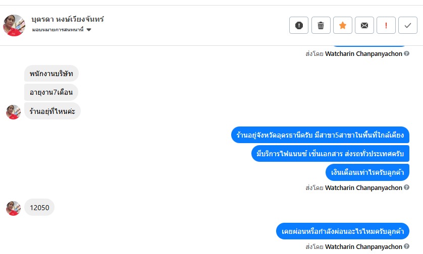Open the customer profile picture in the header
The image size is (423, 254).
click(14, 25)
